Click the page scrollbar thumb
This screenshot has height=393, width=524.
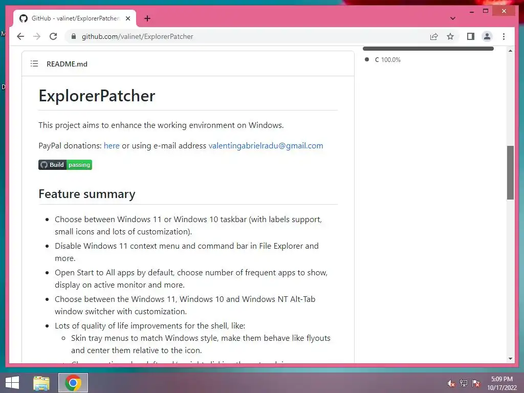pos(510,172)
